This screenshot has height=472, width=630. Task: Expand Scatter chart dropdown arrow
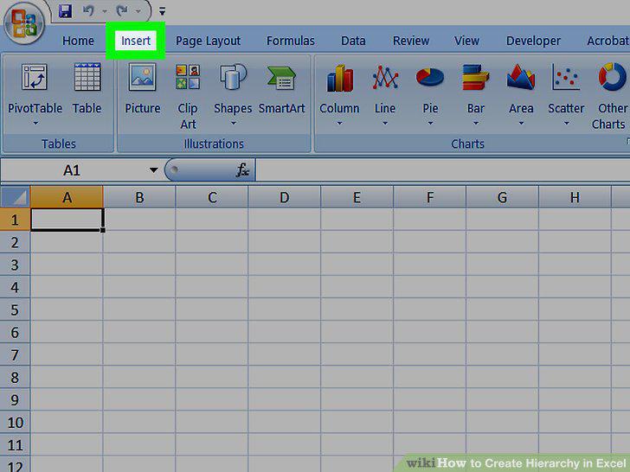click(567, 123)
